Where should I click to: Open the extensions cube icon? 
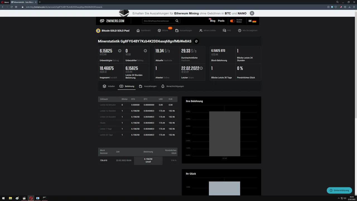pyautogui.click(x=345, y=7)
